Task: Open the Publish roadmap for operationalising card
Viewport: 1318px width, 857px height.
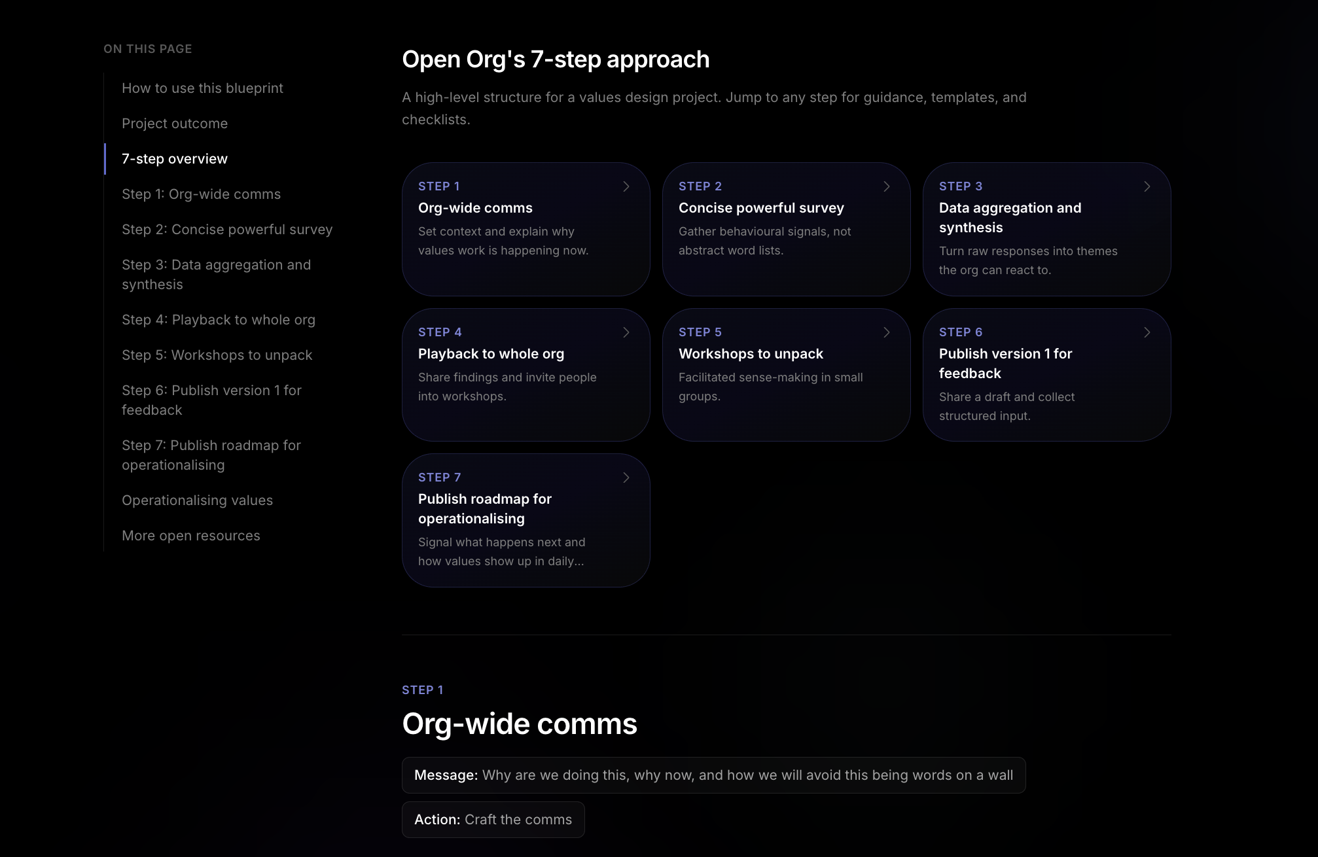Action: tap(525, 520)
